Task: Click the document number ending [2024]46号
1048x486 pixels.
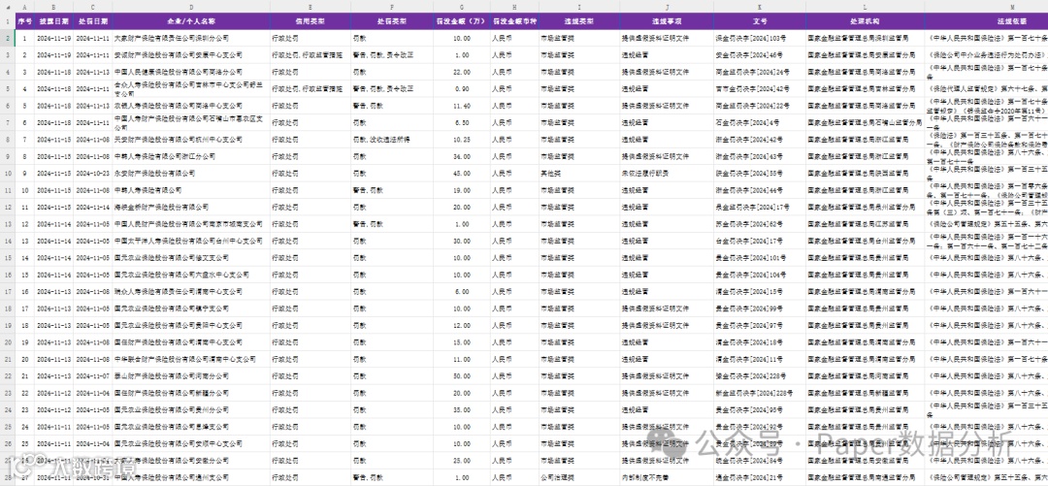Action: (759, 55)
